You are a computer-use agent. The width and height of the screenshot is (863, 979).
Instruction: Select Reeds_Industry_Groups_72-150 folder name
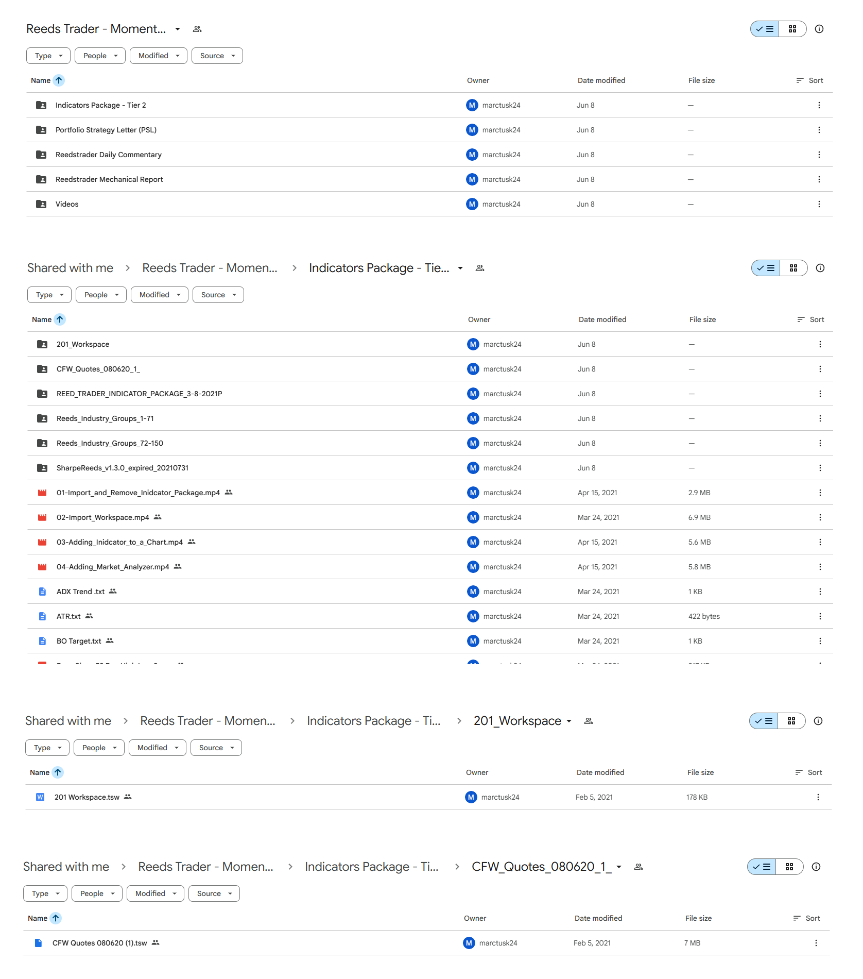[110, 443]
